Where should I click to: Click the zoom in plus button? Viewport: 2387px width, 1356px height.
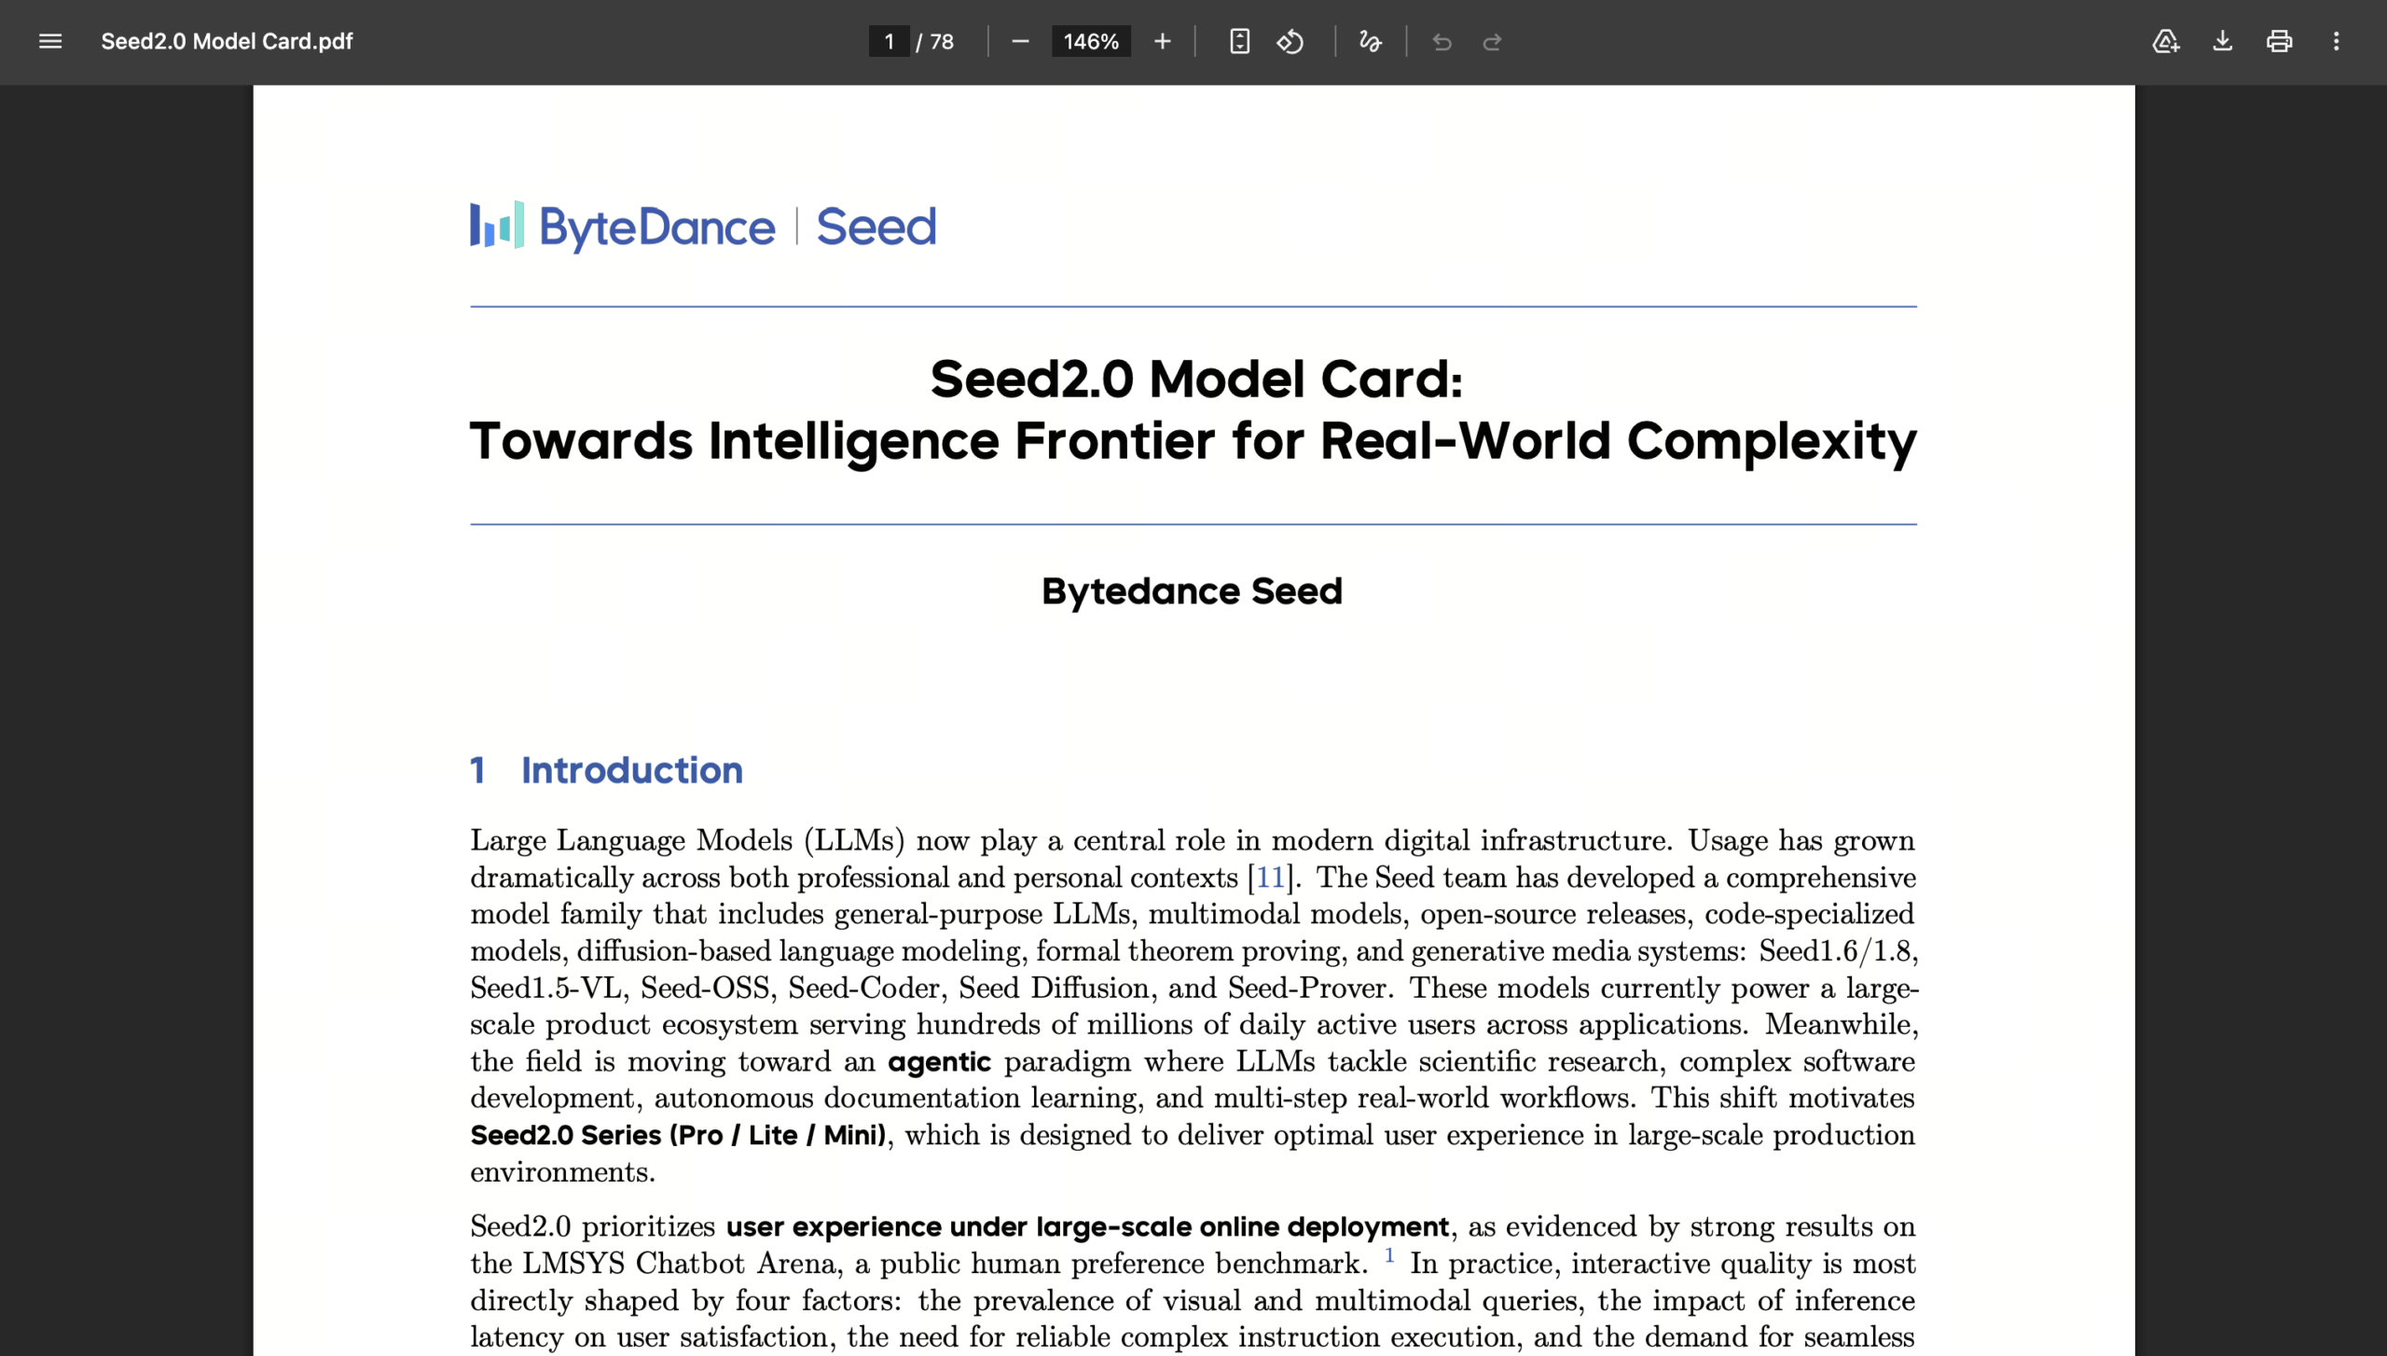tap(1162, 41)
